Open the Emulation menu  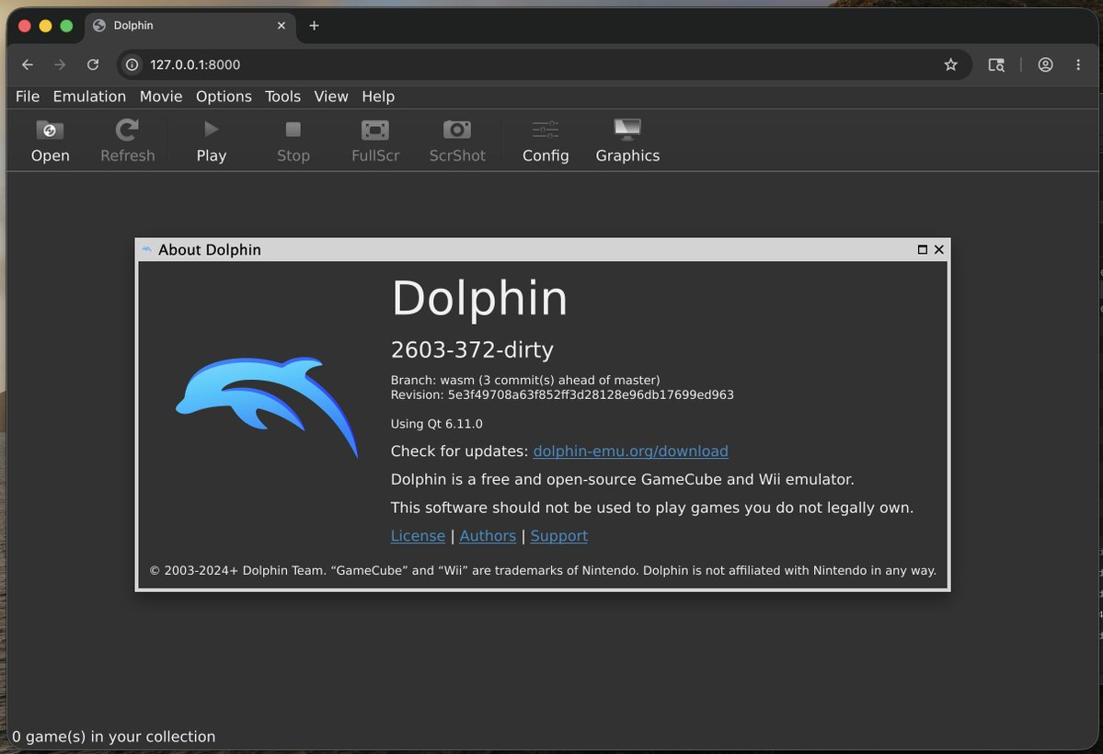[x=89, y=97]
